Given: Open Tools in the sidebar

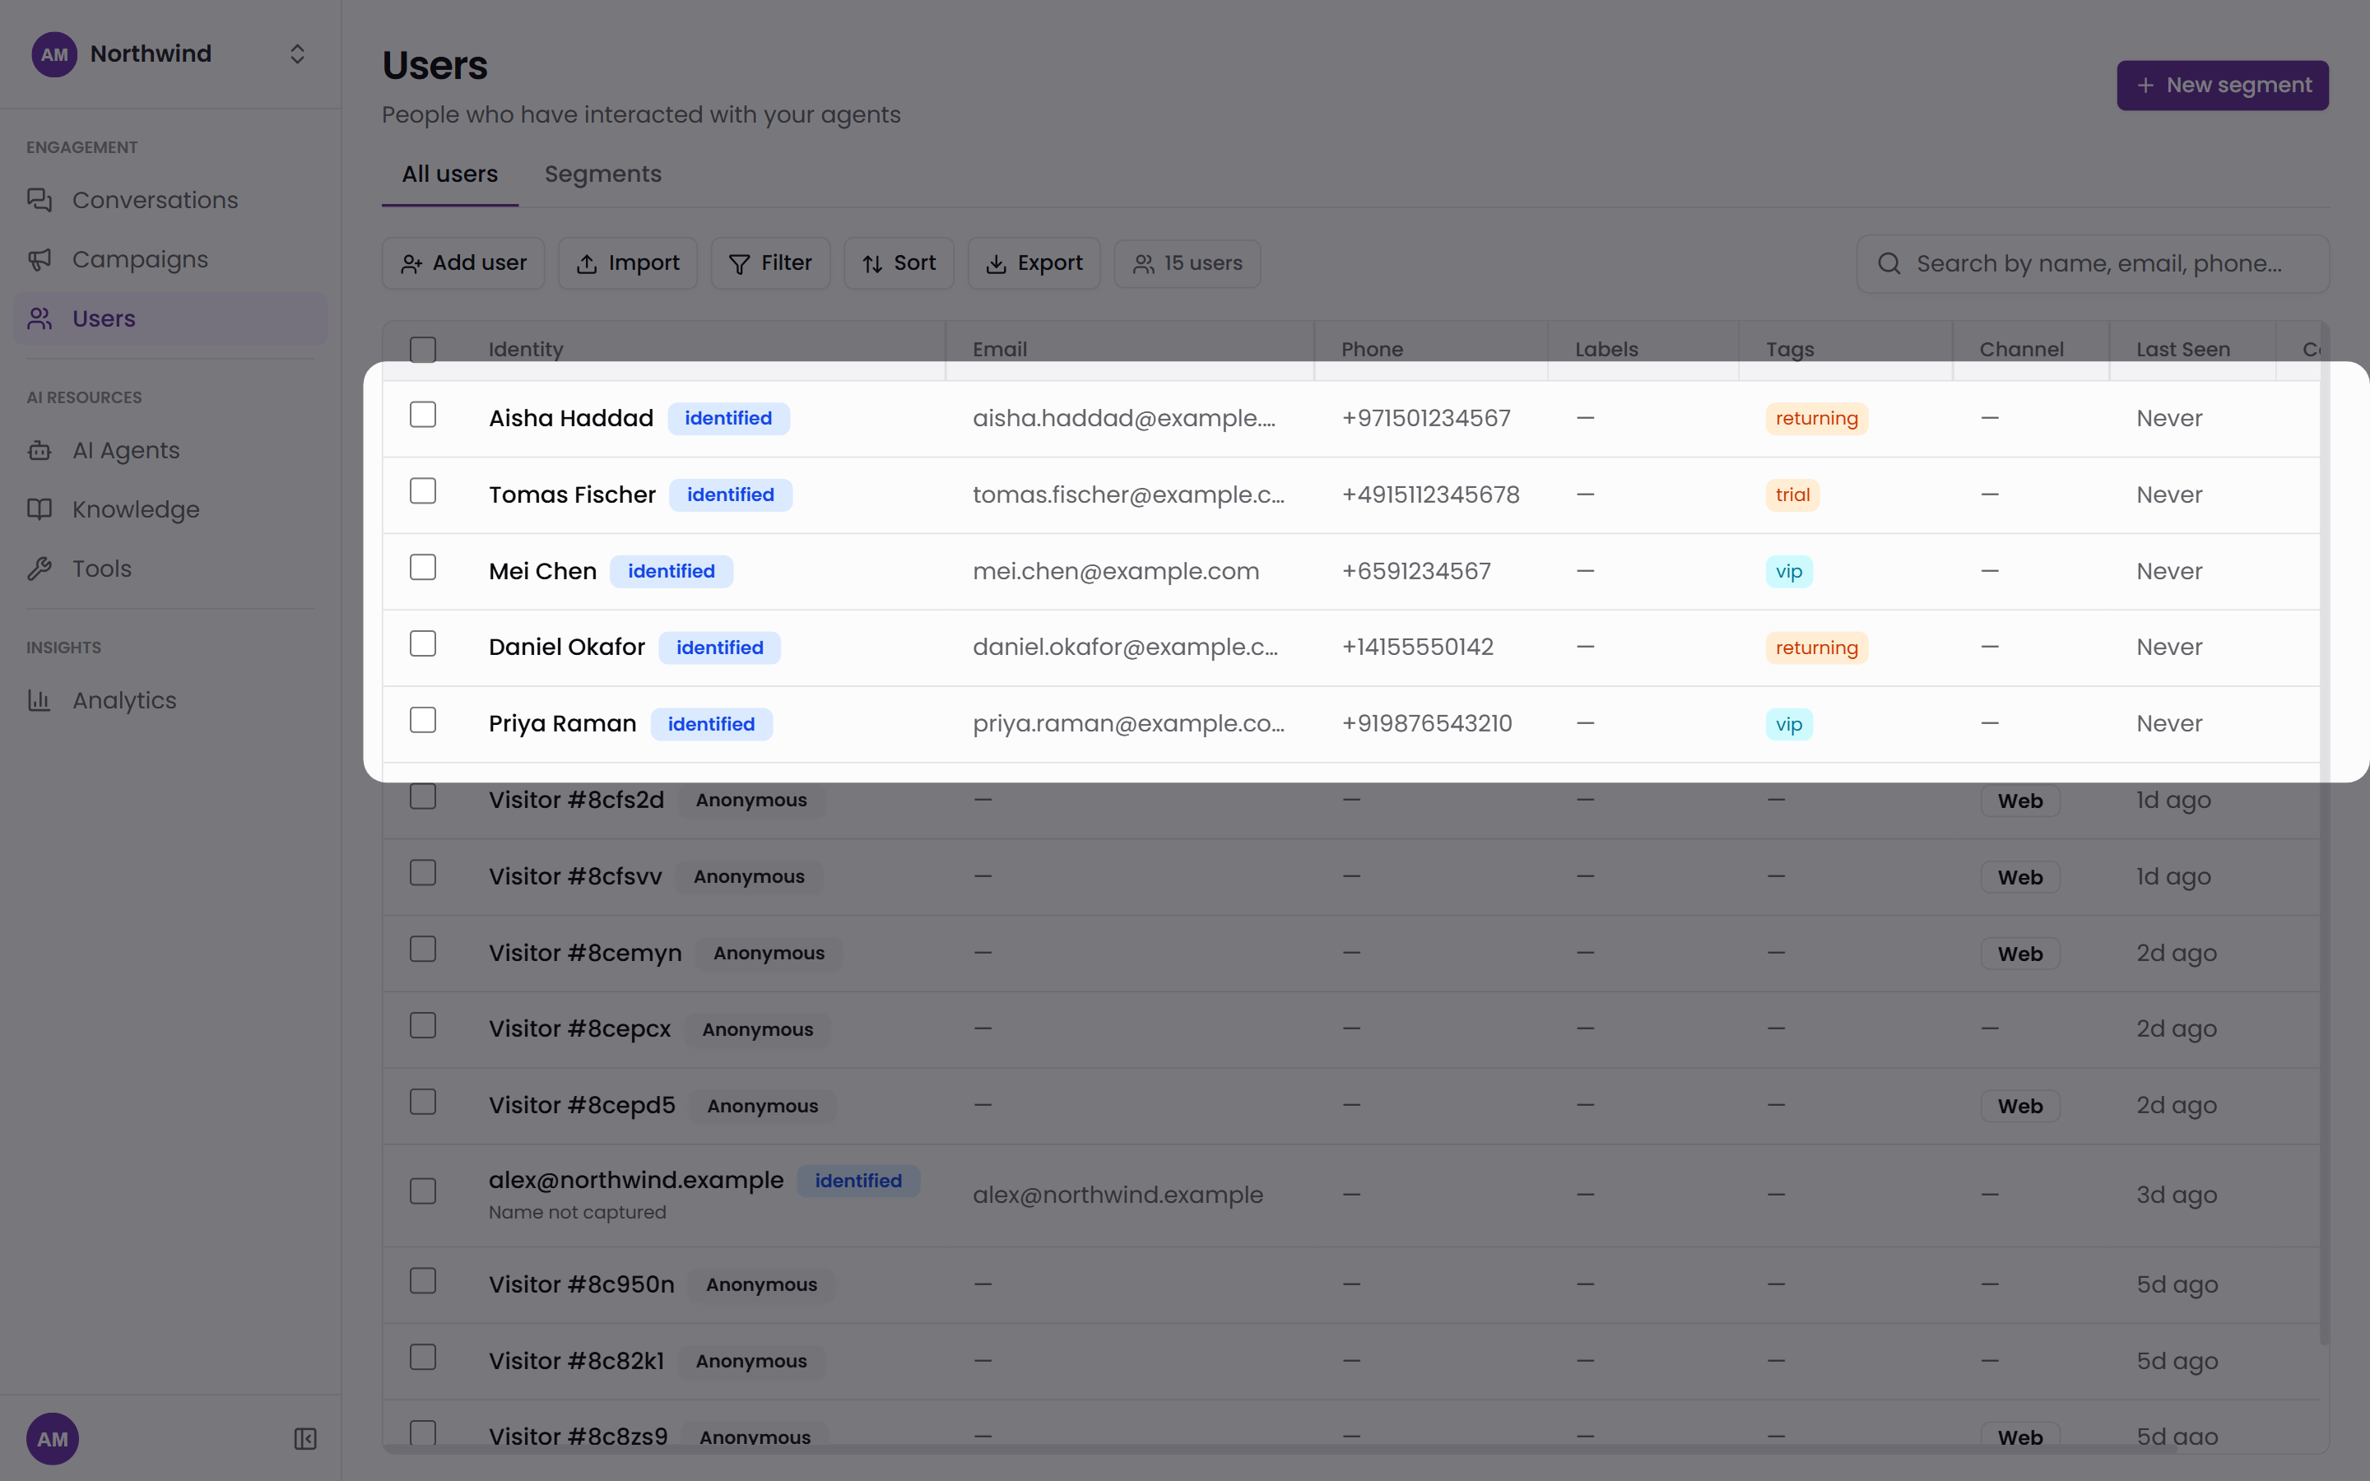Looking at the screenshot, I should (170, 568).
